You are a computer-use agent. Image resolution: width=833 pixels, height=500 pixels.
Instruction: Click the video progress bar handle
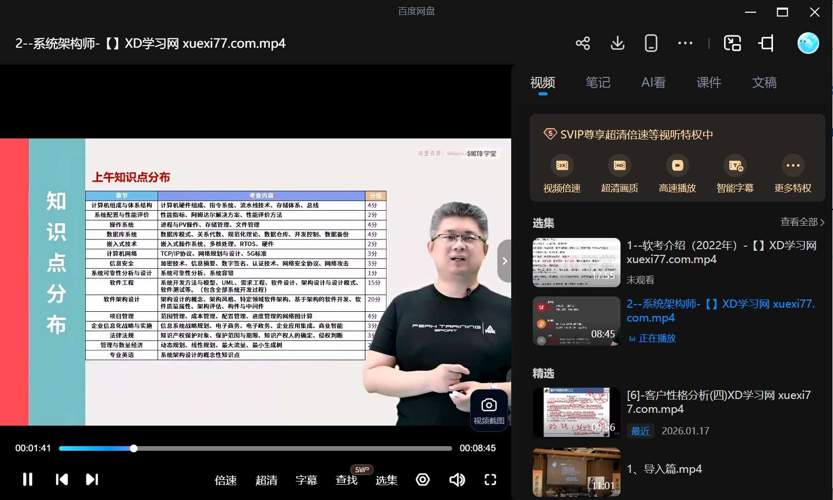[133, 448]
